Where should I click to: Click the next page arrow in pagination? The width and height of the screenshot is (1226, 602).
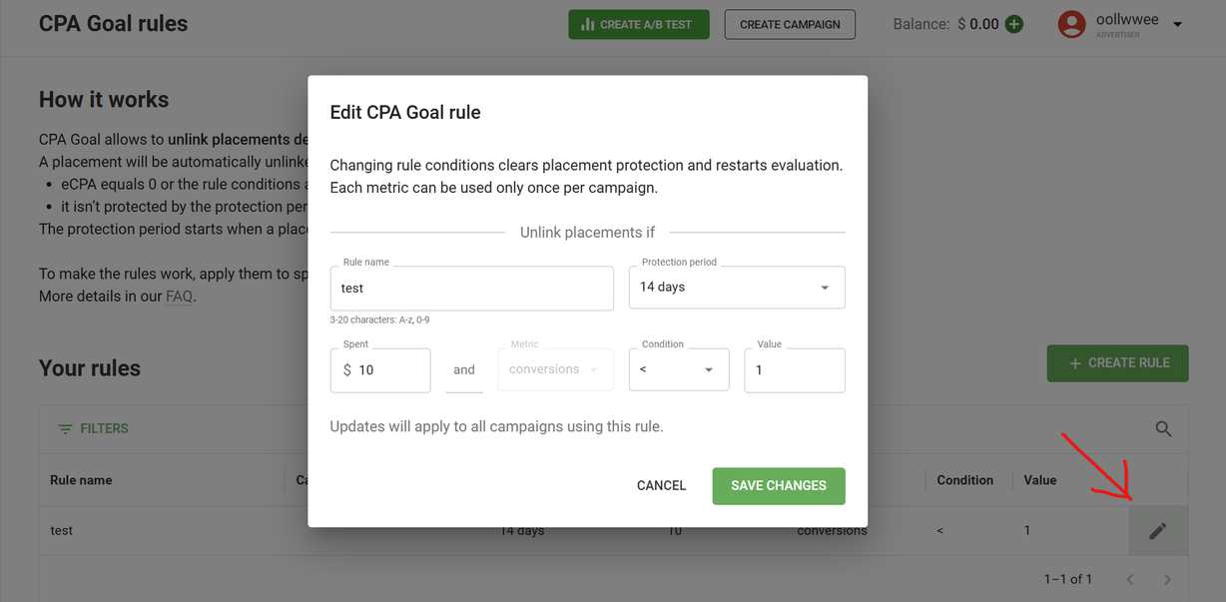1167,579
